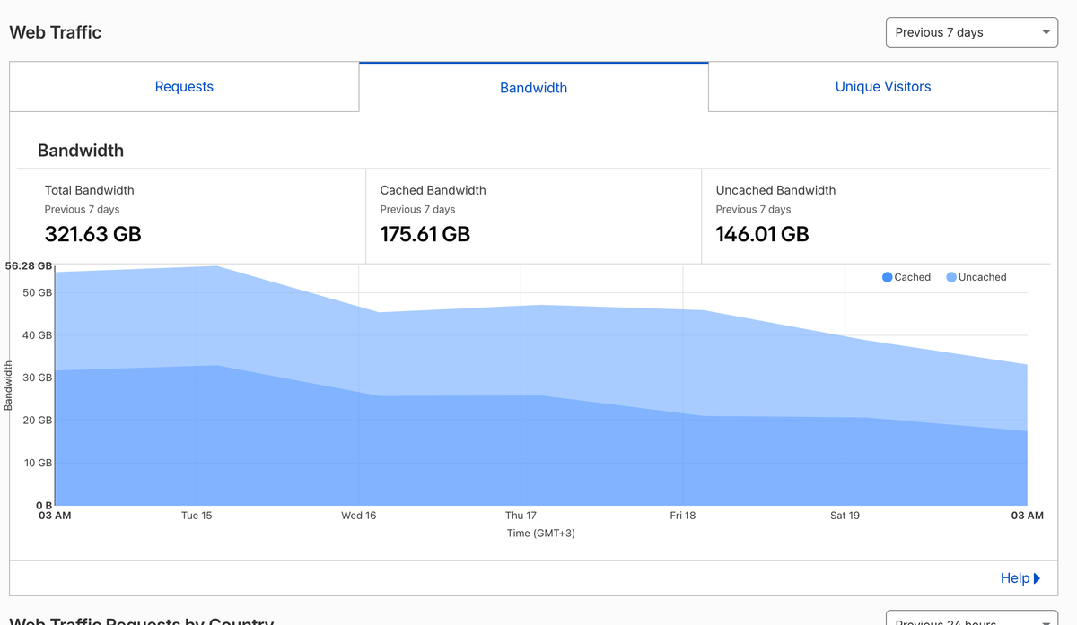Open the Help link below the chart
Viewport: 1077px width, 625px height.
pyautogui.click(x=1020, y=578)
